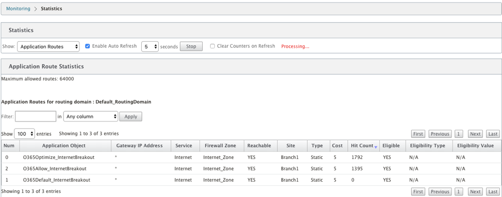Open the refresh interval seconds dropdown
Screen dimensions: 502x197
(x=150, y=47)
